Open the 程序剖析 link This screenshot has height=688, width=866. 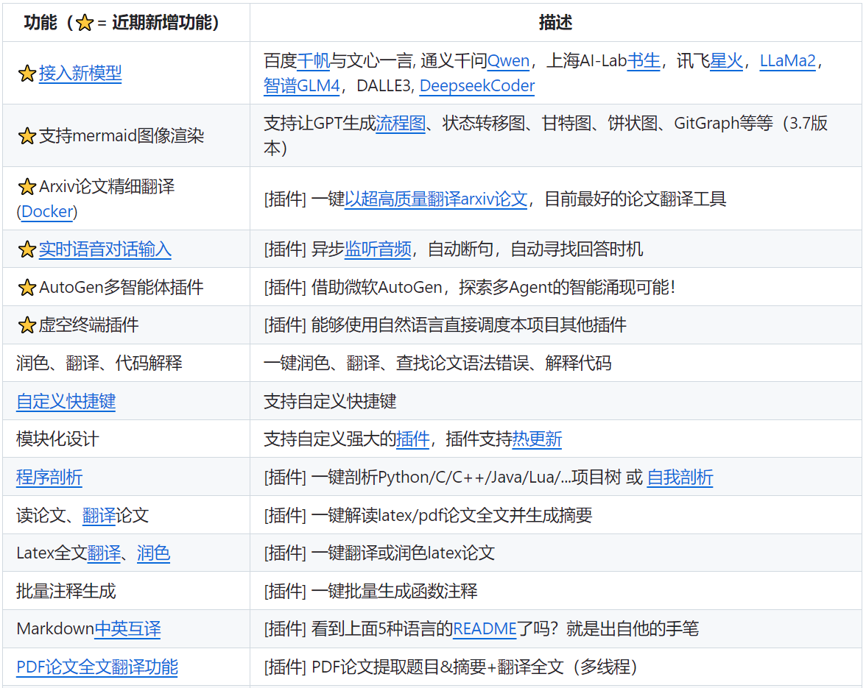[49, 478]
